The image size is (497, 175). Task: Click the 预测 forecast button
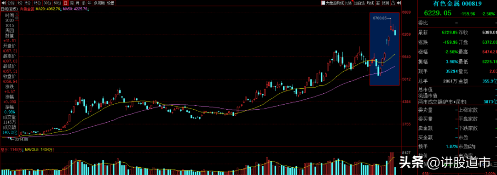[385, 3]
